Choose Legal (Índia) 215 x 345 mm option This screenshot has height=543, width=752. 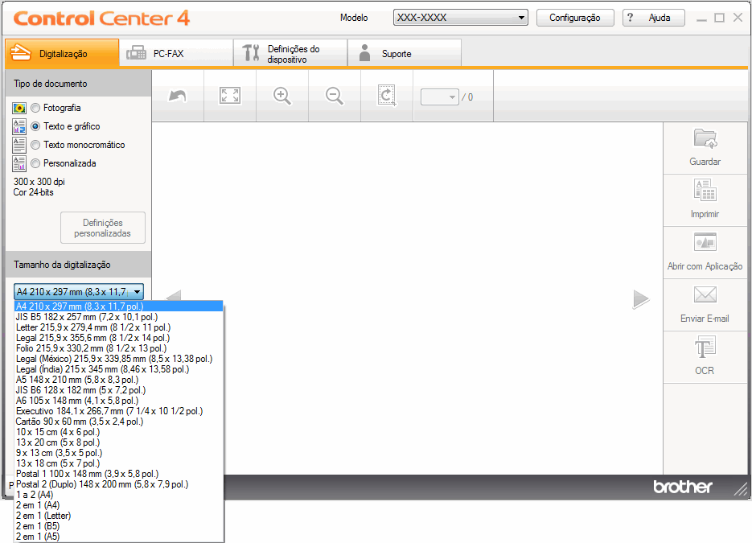click(x=119, y=369)
